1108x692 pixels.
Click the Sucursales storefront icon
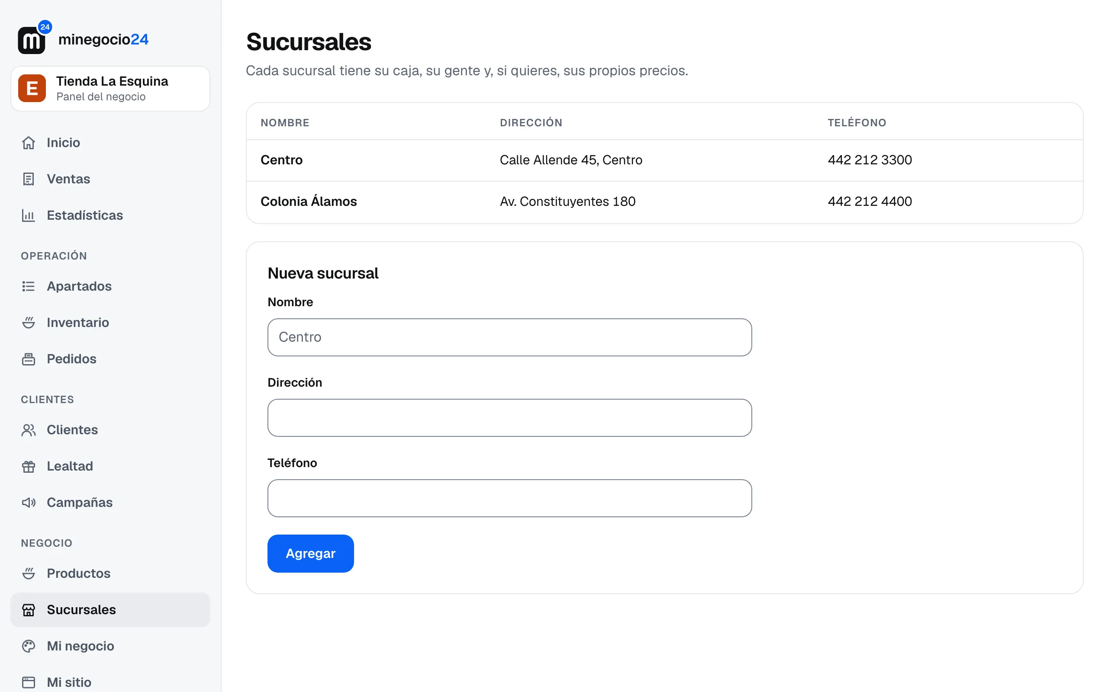coord(29,610)
